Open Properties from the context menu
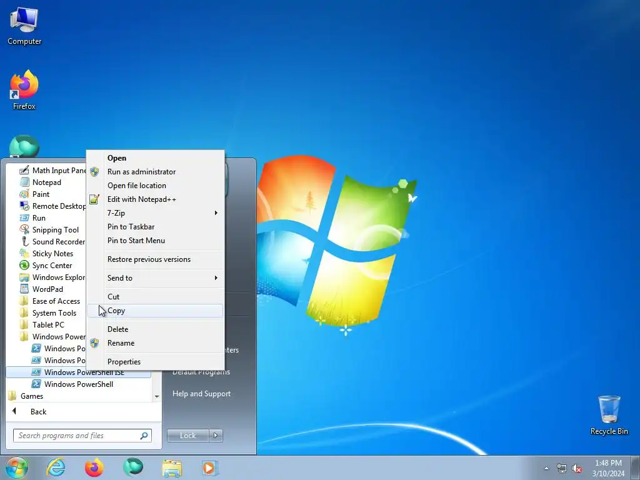Image resolution: width=640 pixels, height=480 pixels. pyautogui.click(x=155, y=362)
